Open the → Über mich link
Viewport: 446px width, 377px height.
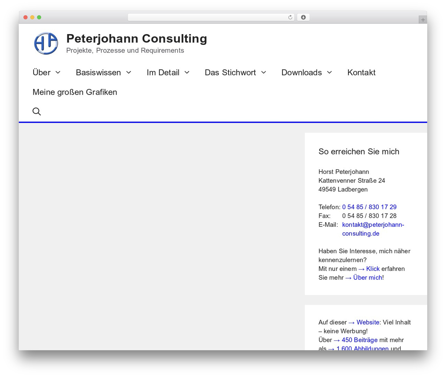click(364, 278)
